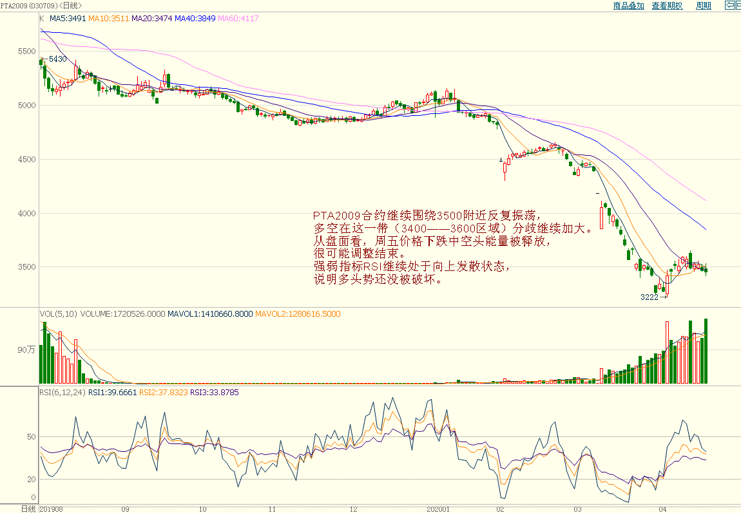Click the 04 month axis label
Viewport: 741px width, 513px height.
(x=662, y=509)
